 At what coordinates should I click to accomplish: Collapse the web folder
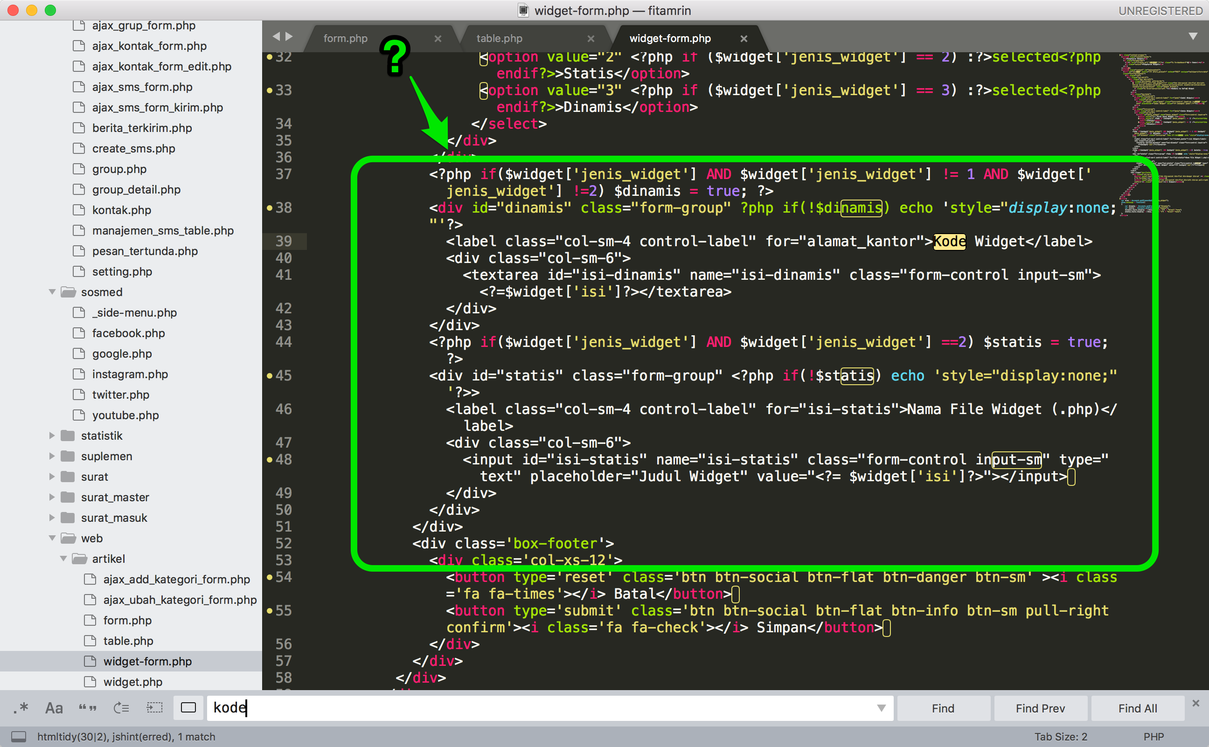pos(52,538)
